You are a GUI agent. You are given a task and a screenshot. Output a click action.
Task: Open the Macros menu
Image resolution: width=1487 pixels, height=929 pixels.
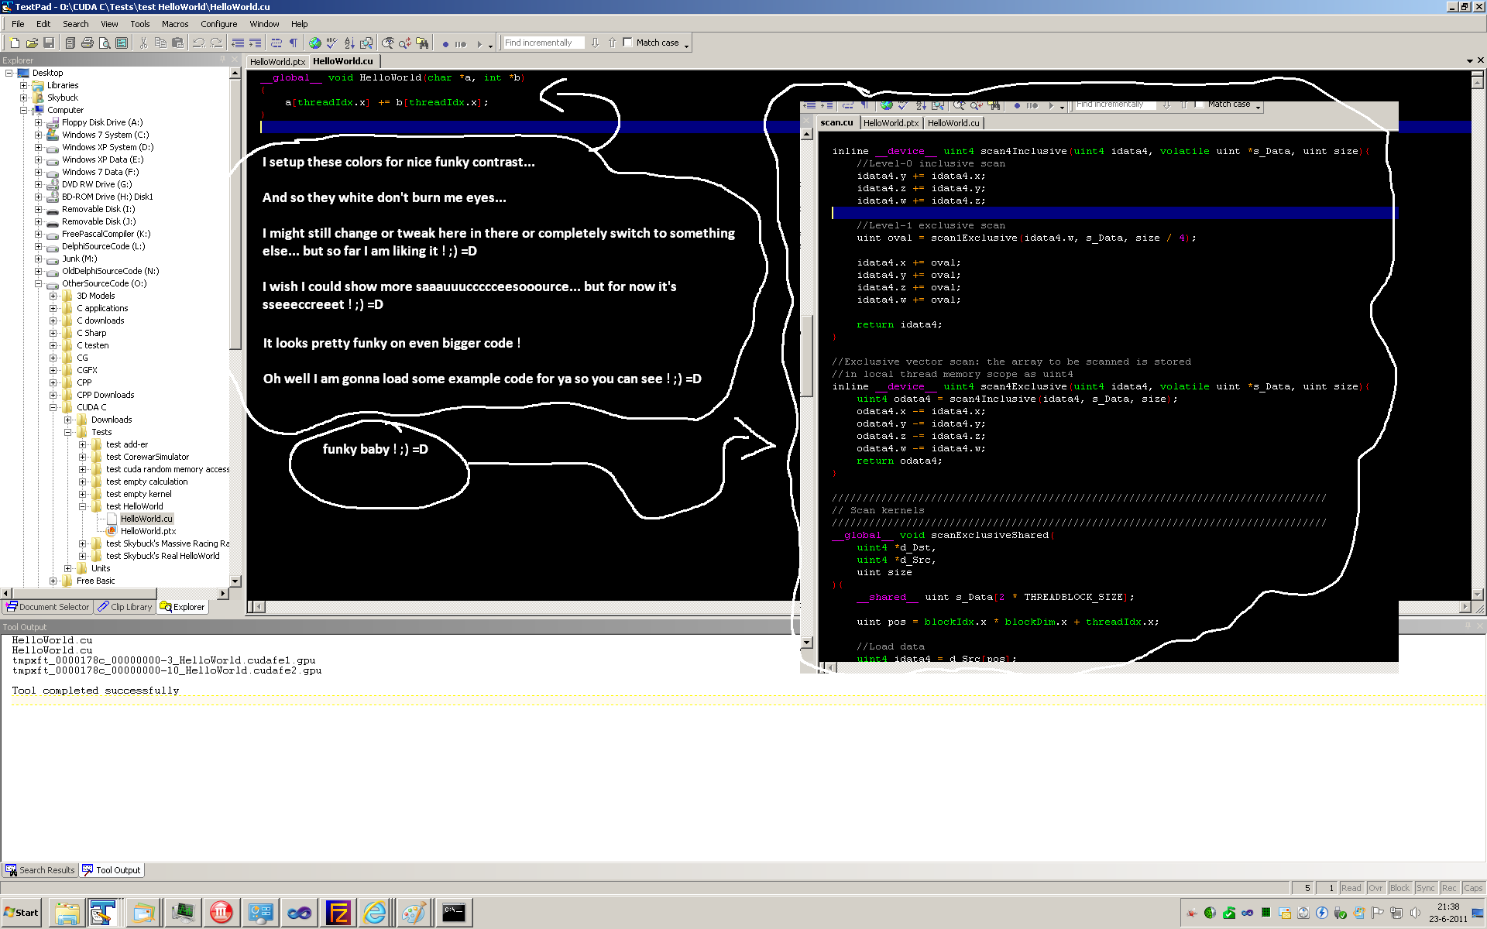pos(174,24)
